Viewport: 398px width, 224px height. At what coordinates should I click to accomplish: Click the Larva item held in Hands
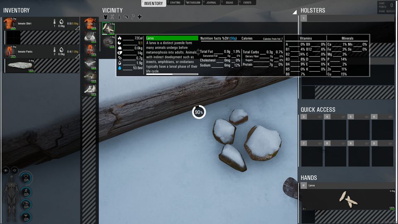pos(348,200)
